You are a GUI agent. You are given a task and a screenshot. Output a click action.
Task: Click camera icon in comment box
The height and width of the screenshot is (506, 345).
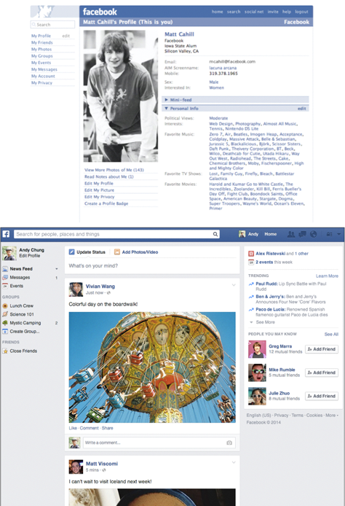coord(229,443)
